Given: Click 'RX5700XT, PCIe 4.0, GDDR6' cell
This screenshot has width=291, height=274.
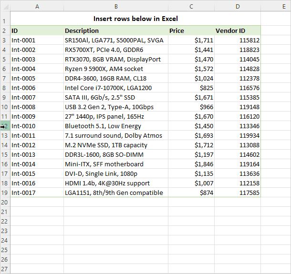Looking at the screenshot, I should pos(116,50).
